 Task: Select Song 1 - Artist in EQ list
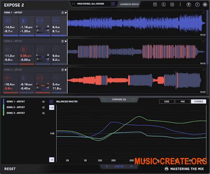pyautogui.click(x=15, y=101)
